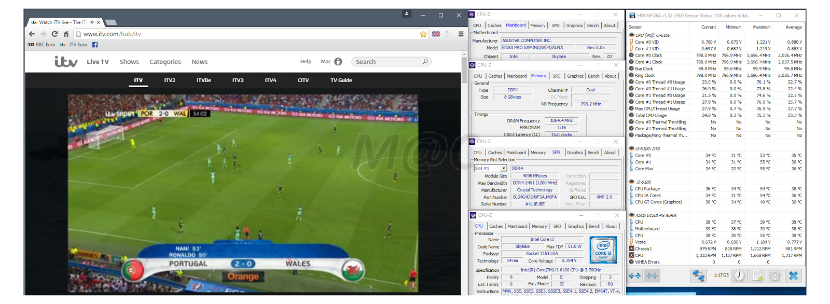Close the Watch ITV live tab

(98, 22)
